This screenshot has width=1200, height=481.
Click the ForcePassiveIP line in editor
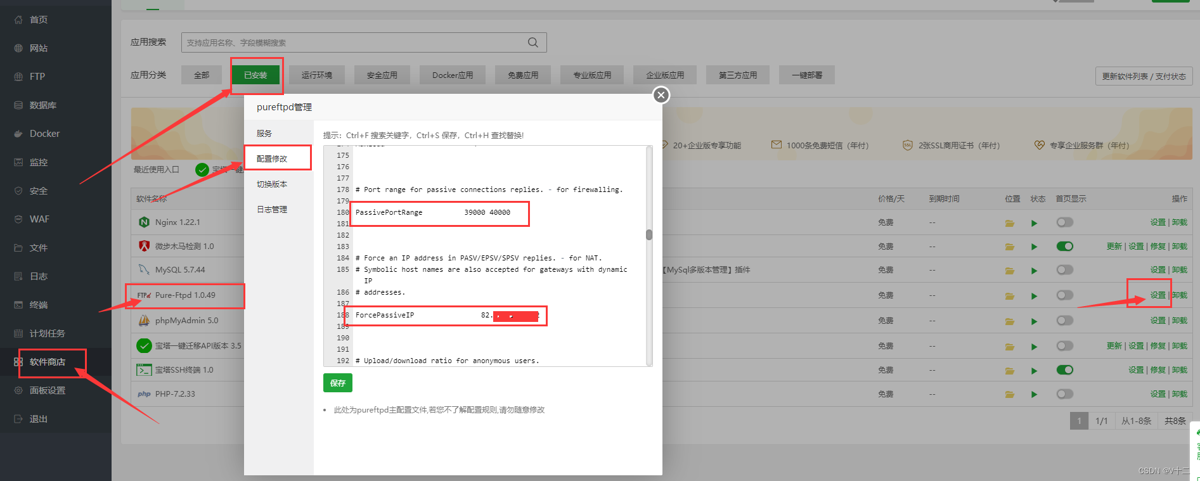[x=447, y=315]
